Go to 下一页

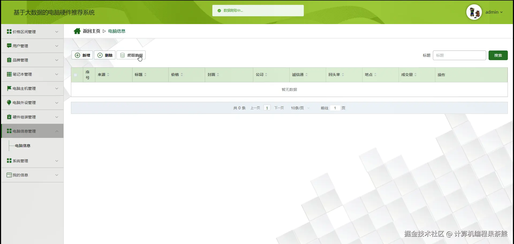click(x=279, y=108)
